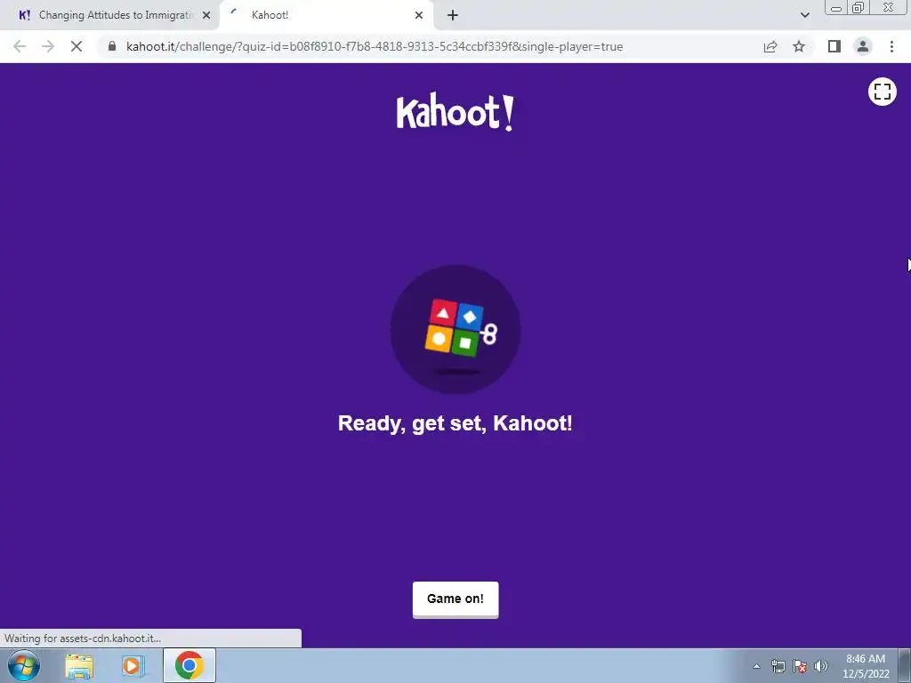Go forward to the next page
The height and width of the screenshot is (683, 911).
click(x=48, y=46)
